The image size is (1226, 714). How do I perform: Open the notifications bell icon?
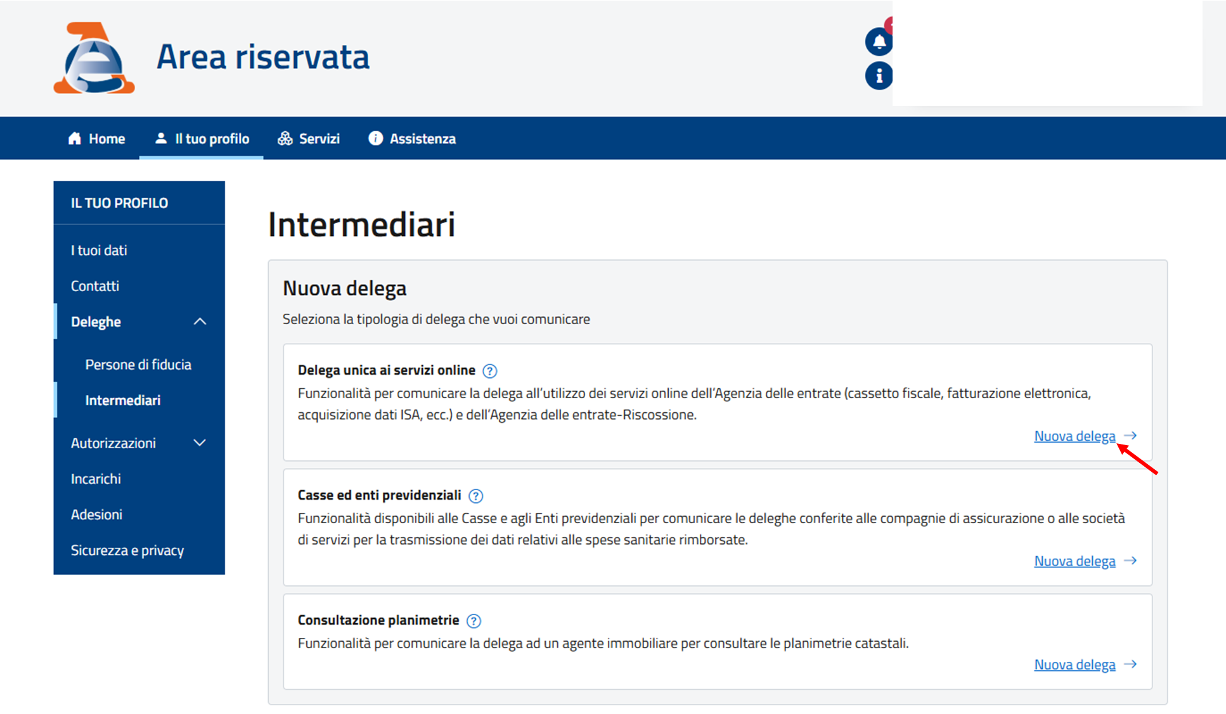tap(879, 42)
